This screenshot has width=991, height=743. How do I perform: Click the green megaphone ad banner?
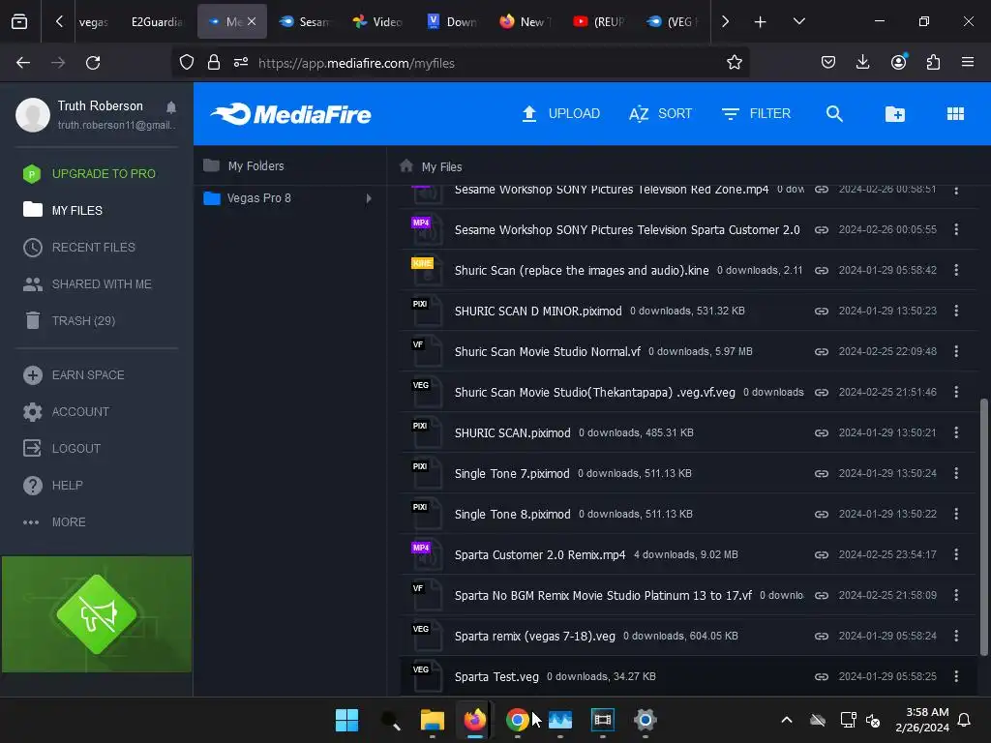tap(97, 614)
